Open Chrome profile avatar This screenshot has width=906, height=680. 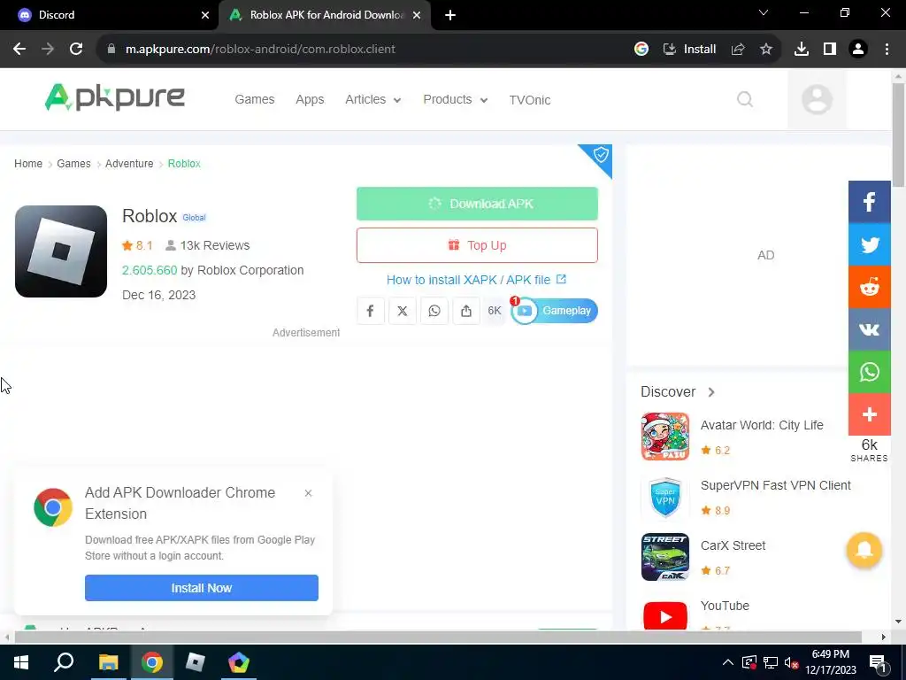tap(858, 50)
